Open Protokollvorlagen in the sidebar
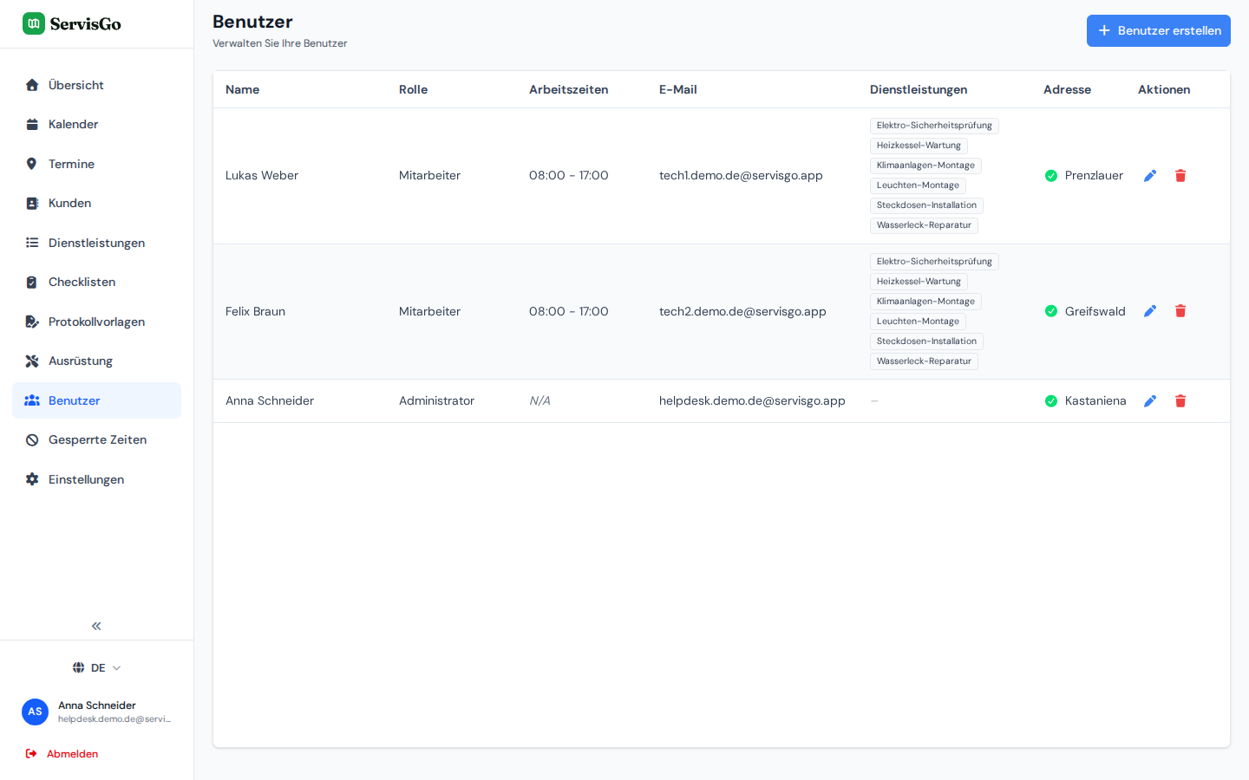 click(x=96, y=322)
